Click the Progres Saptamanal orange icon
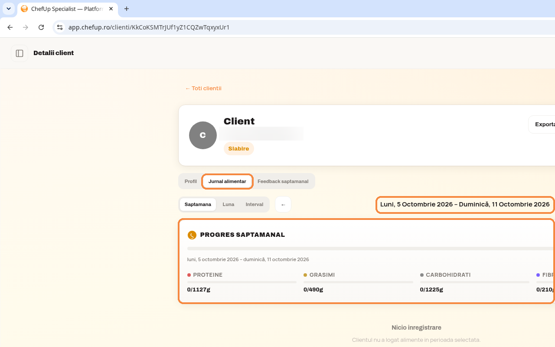 coord(192,235)
